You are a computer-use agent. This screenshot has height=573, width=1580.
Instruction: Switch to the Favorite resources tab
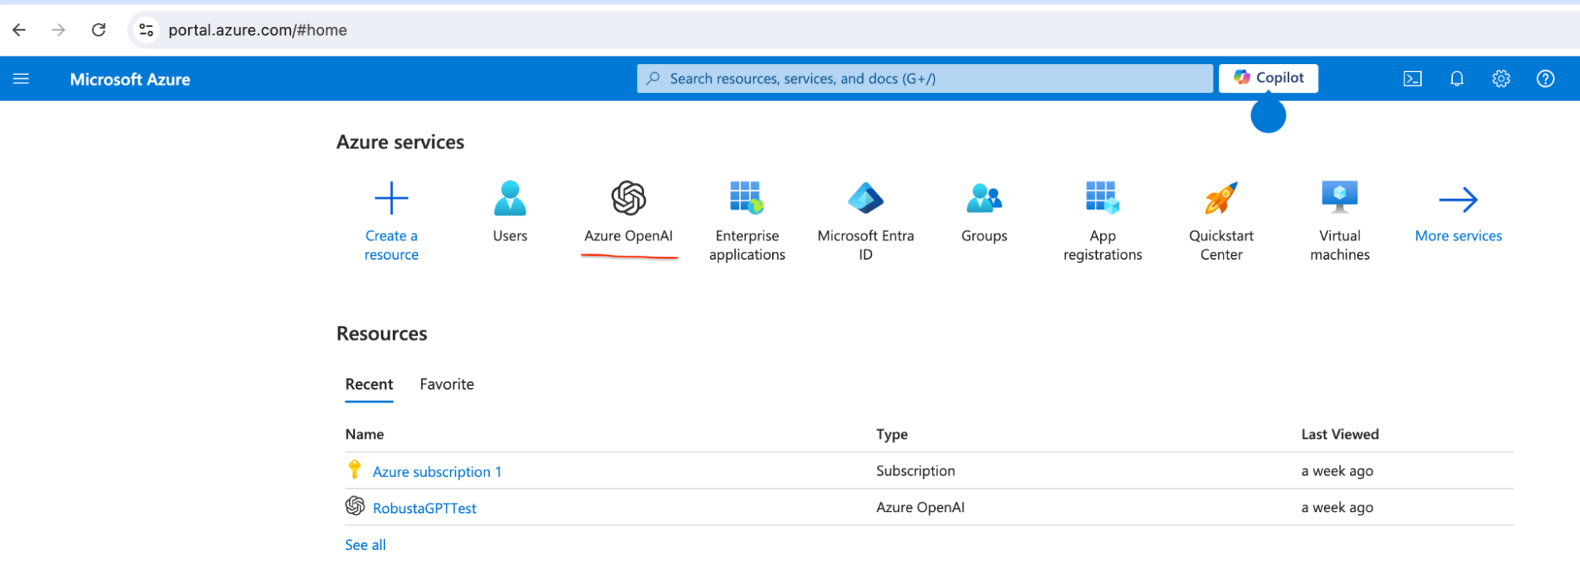click(447, 384)
